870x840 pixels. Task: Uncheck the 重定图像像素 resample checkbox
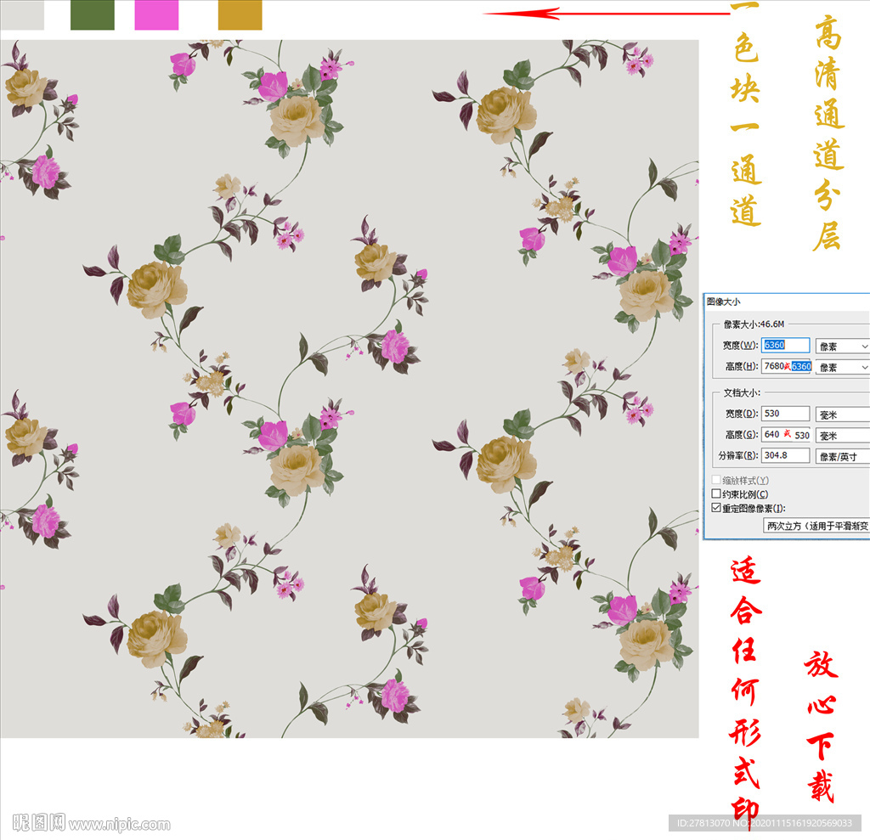716,508
